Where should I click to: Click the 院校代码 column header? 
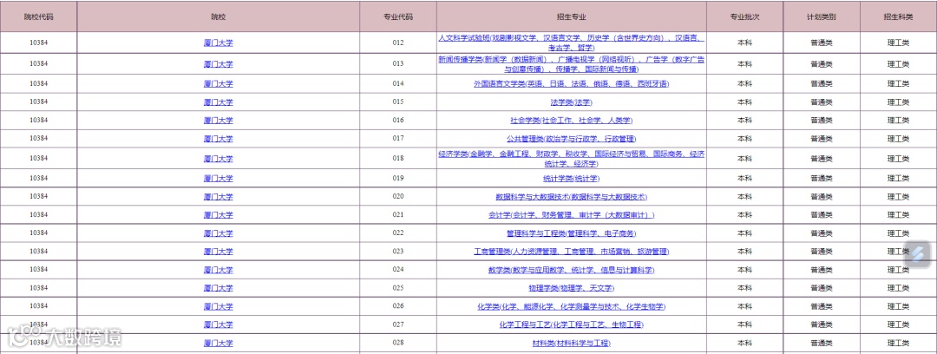point(38,16)
